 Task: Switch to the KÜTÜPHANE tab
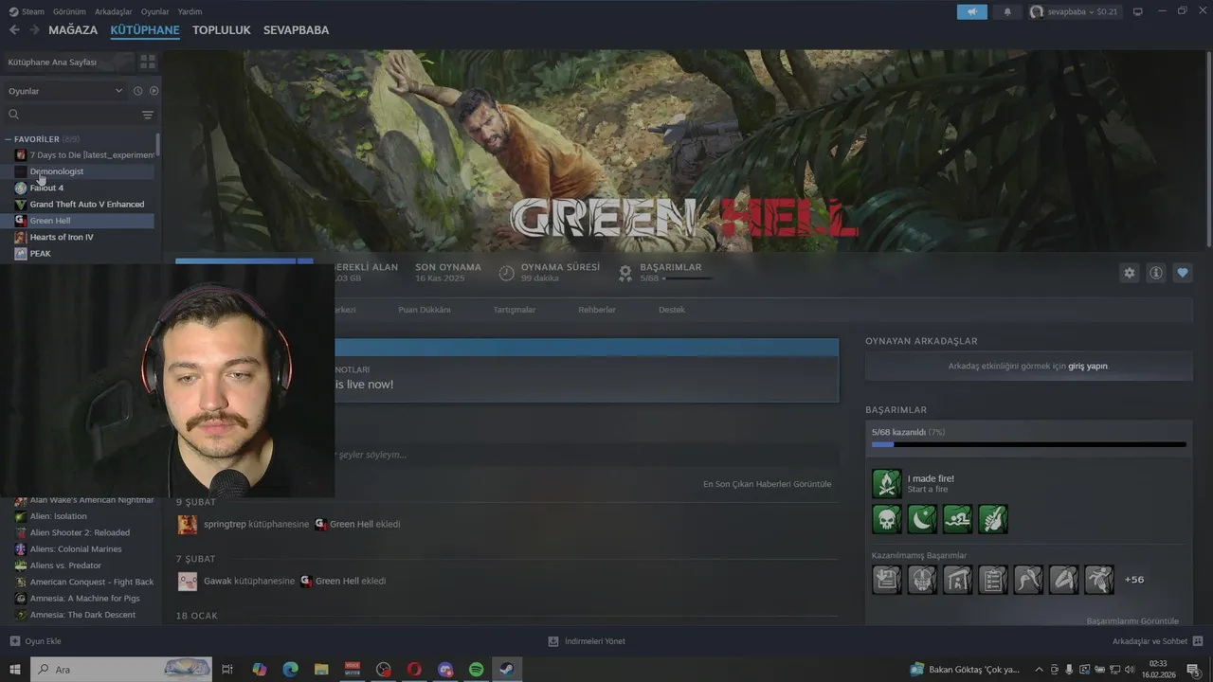145,30
